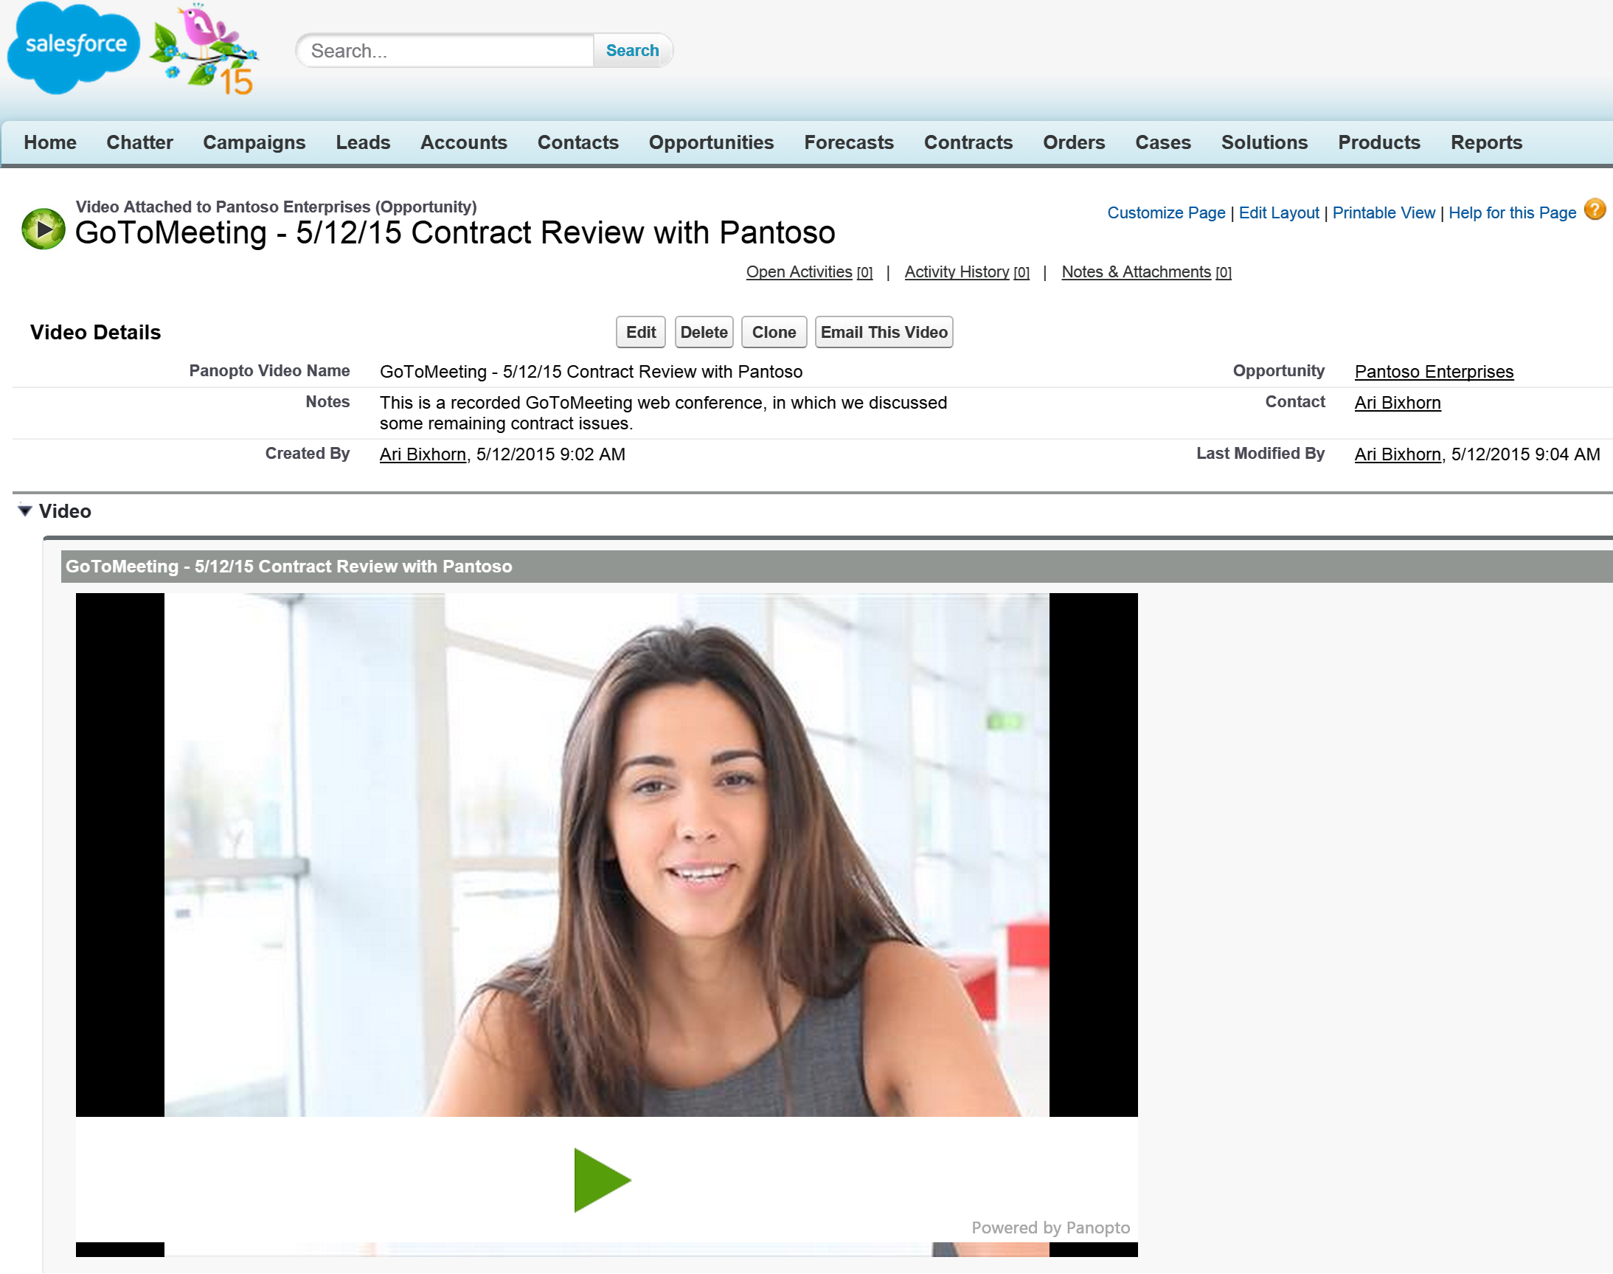Click the Notes text about recorded GoToMeeting
1613x1274 pixels.
pos(663,413)
